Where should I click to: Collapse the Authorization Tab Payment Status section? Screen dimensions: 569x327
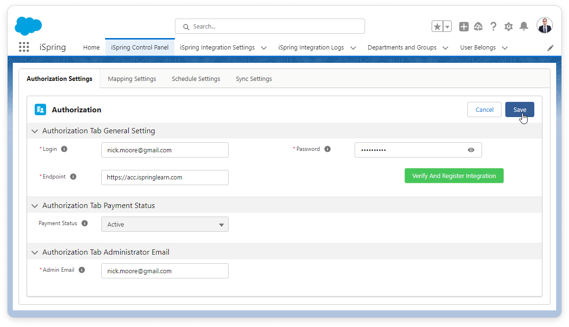35,206
